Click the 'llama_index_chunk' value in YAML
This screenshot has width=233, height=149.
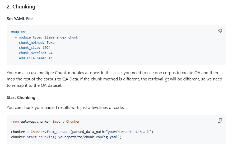(61, 37)
